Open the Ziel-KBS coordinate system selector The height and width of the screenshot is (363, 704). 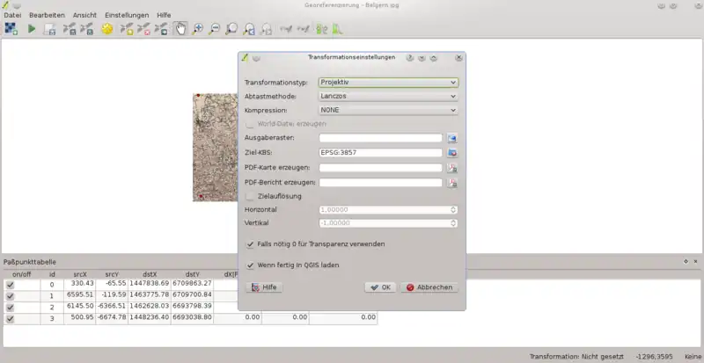(x=452, y=153)
